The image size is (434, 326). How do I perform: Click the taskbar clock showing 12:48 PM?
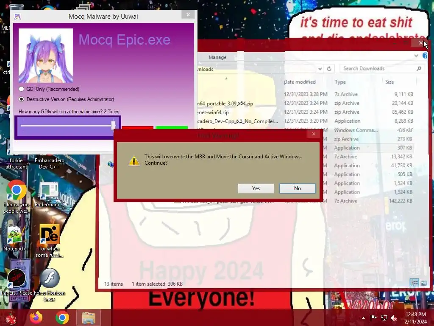coord(415,318)
